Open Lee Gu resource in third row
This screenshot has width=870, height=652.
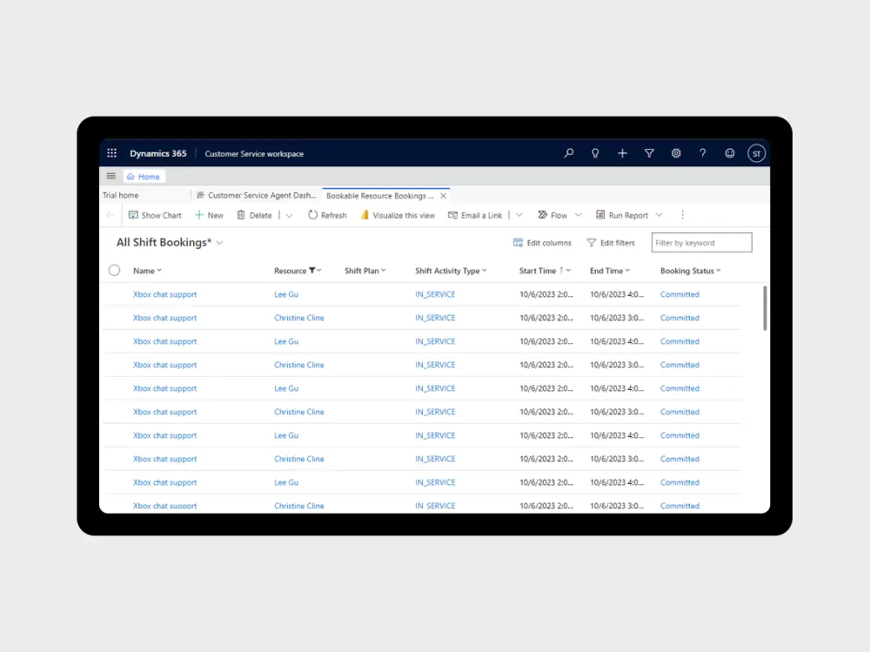click(286, 341)
